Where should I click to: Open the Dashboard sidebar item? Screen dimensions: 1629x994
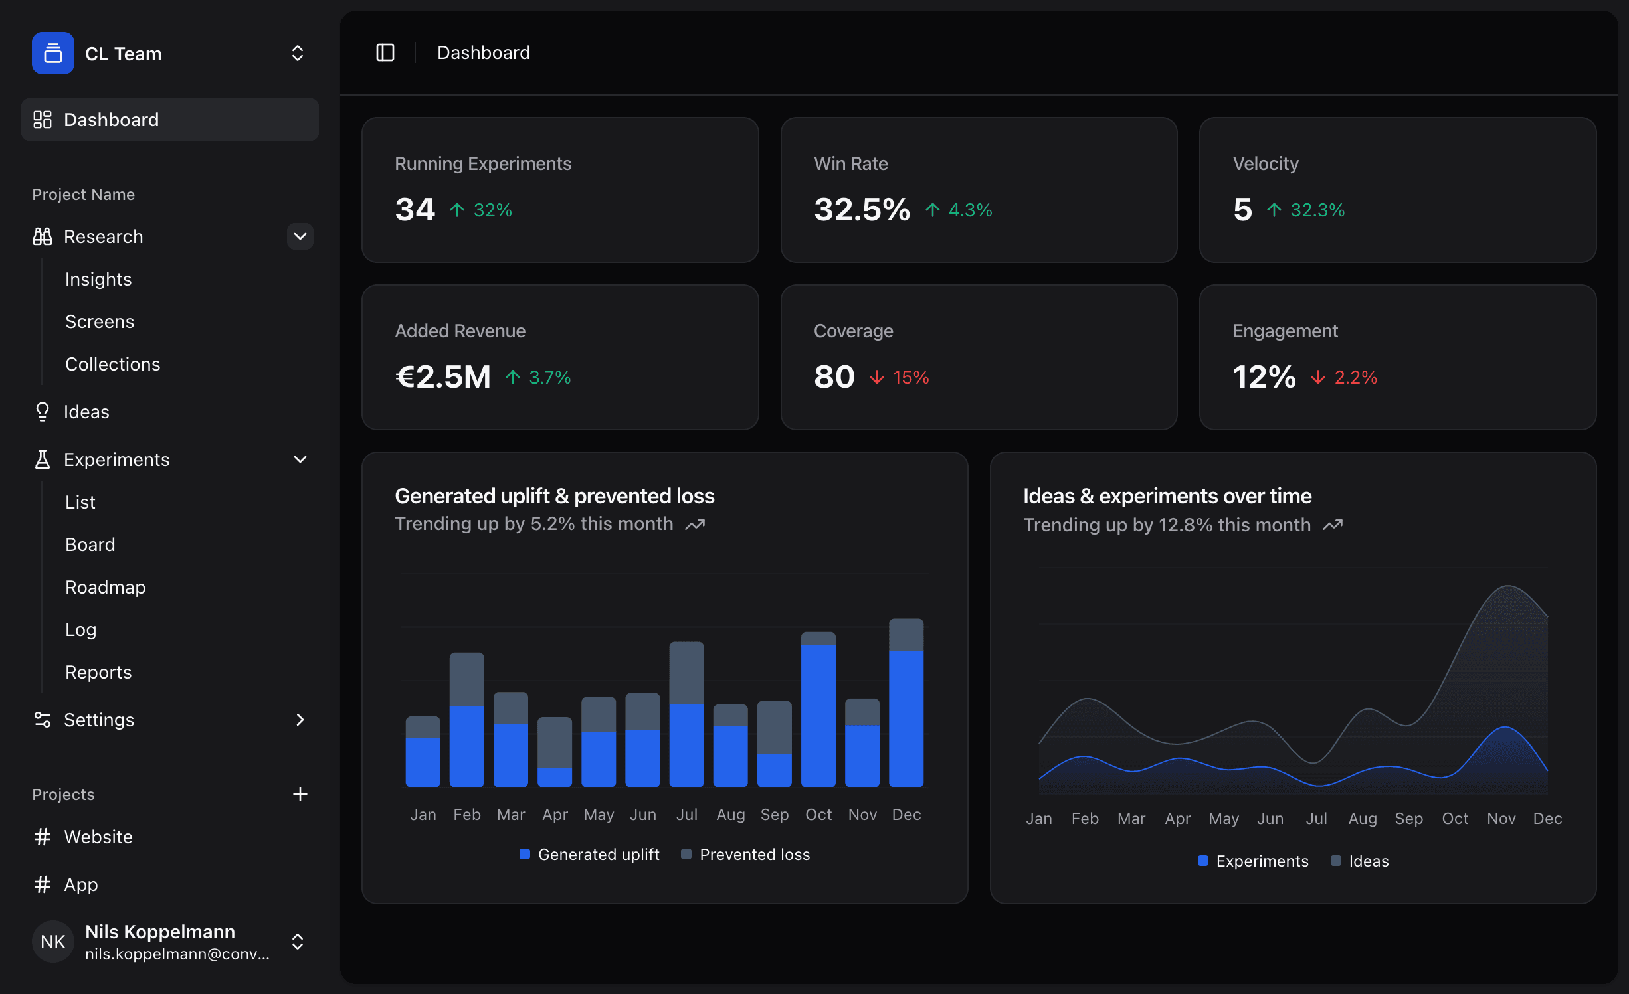[170, 120]
